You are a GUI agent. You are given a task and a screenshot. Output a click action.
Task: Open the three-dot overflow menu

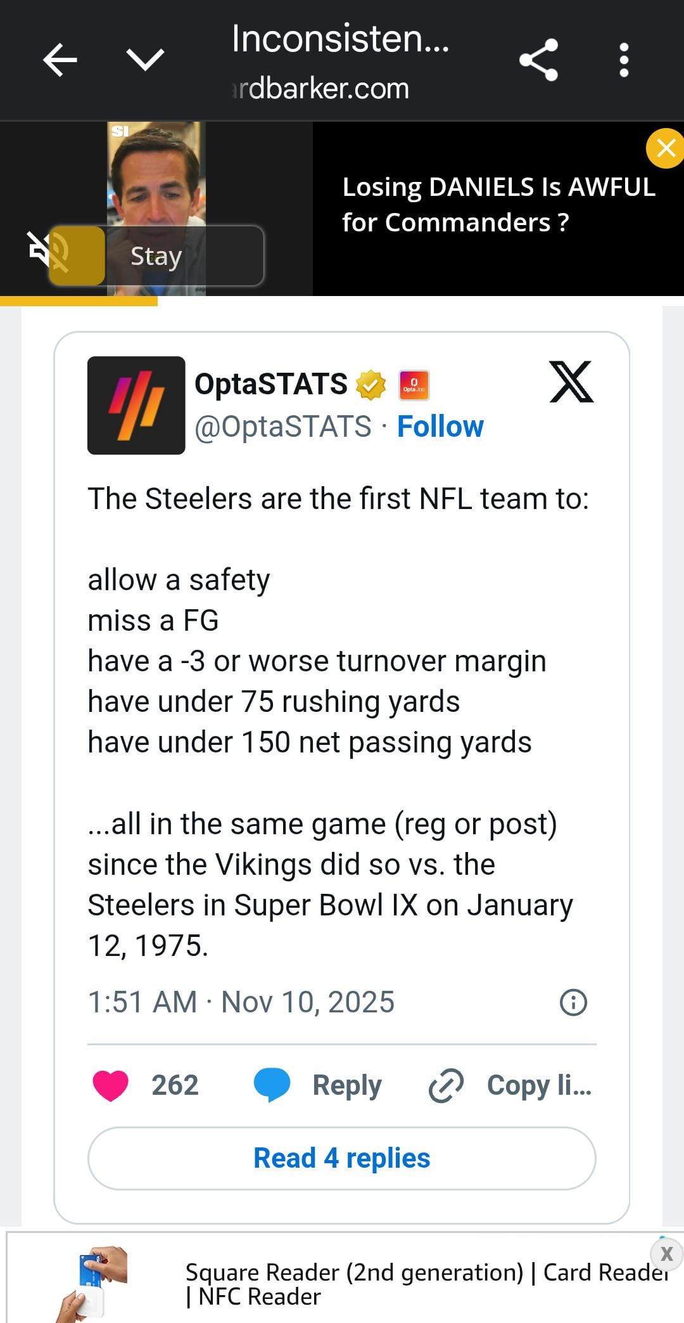click(x=624, y=60)
